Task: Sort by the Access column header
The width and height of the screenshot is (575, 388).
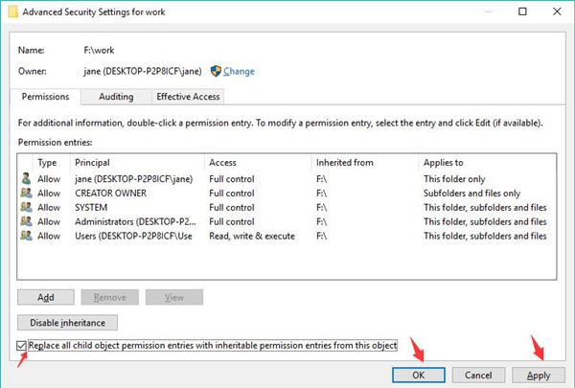Action: click(x=258, y=163)
